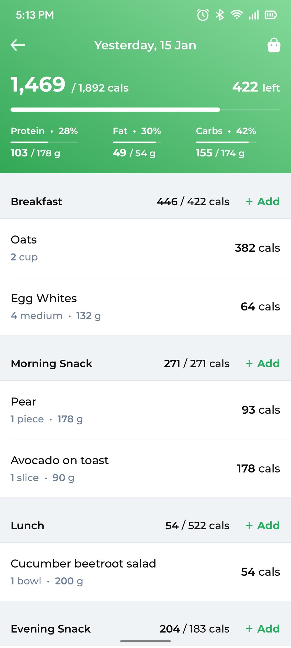Tap the alarm clock status icon

[x=203, y=15]
